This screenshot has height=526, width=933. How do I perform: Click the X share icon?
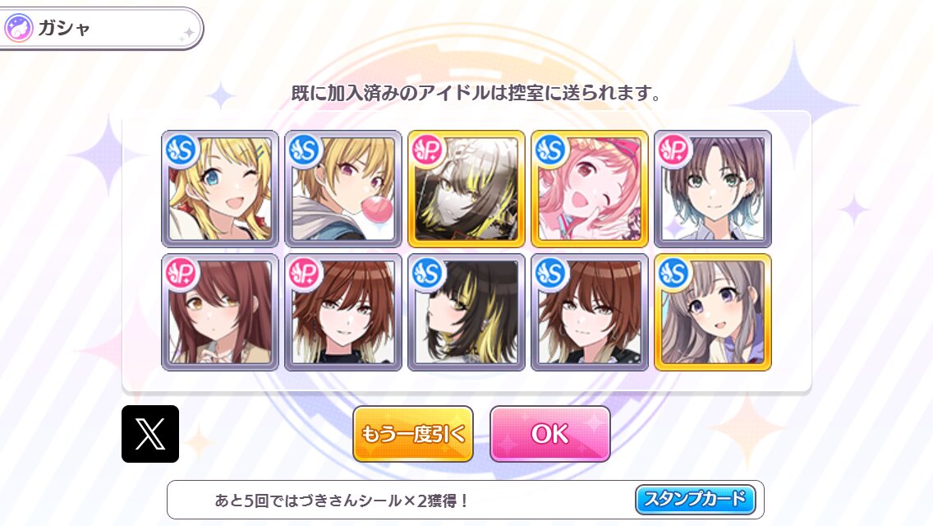[150, 434]
